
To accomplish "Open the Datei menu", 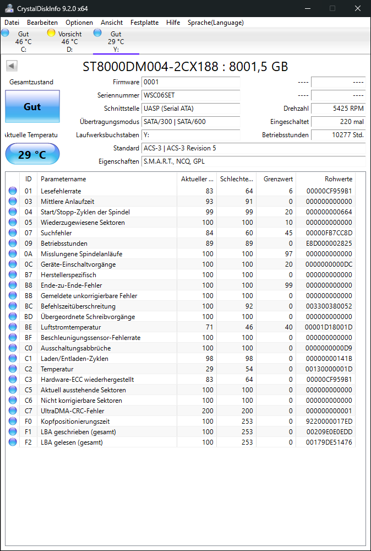I will click(x=12, y=23).
